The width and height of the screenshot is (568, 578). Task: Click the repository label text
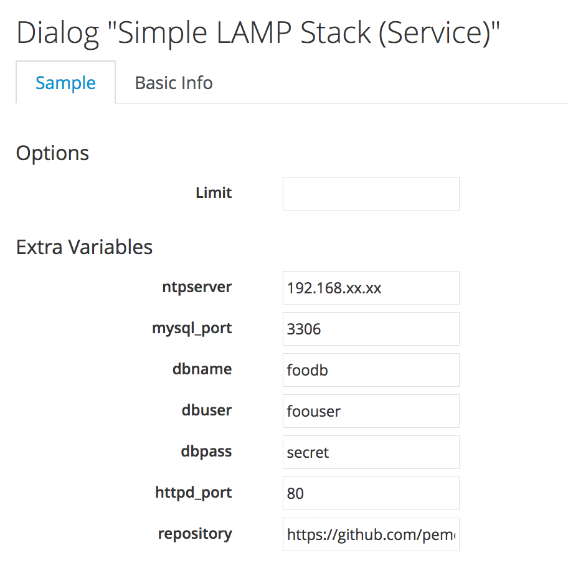[x=195, y=534]
